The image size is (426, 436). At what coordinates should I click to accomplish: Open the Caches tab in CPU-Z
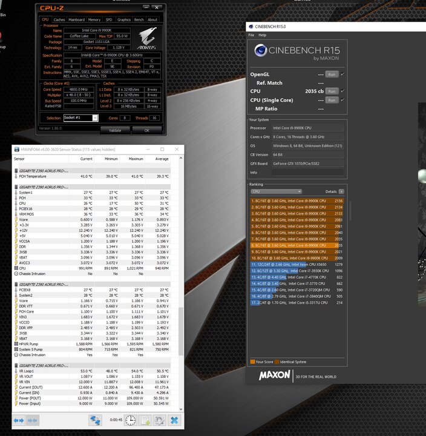[59, 20]
